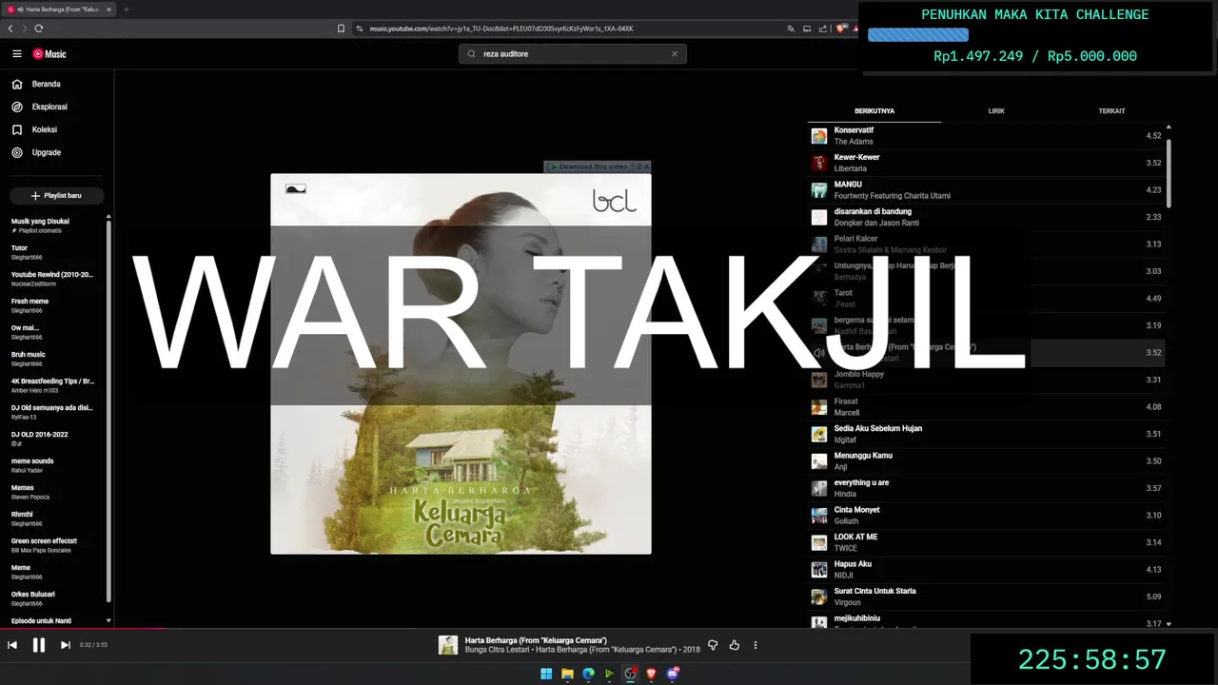
Task: Click the browser forward arrow
Action: click(25, 29)
